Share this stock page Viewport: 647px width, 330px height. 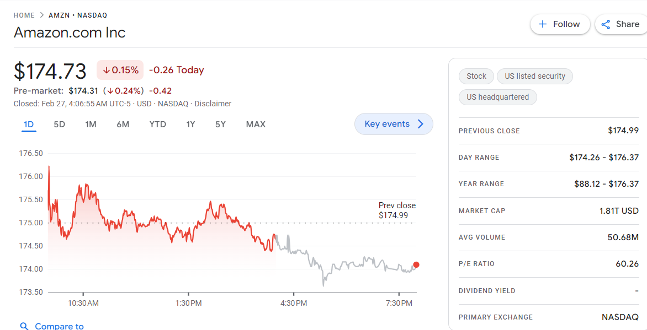point(622,24)
